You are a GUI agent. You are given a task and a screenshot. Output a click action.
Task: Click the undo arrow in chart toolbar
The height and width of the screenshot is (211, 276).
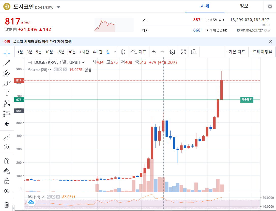pyautogui.click(x=154, y=52)
